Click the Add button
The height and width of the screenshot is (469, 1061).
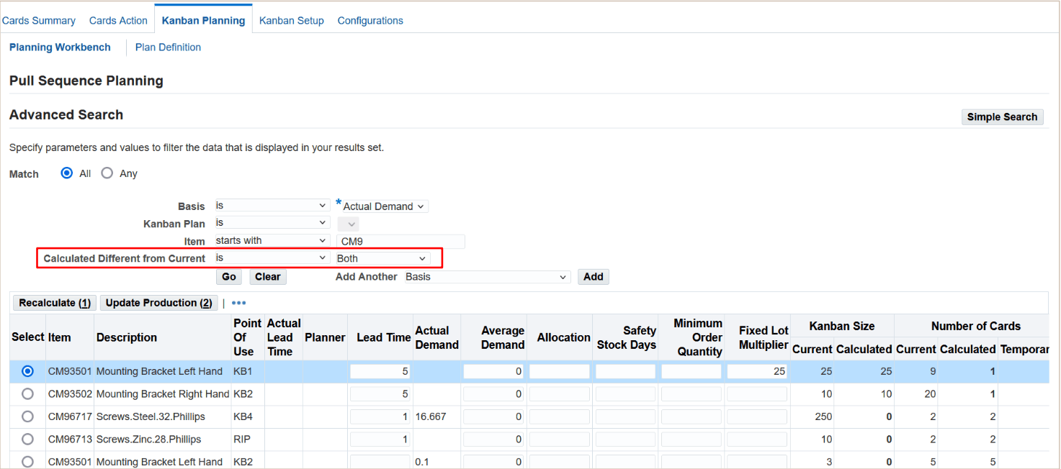[x=594, y=277]
